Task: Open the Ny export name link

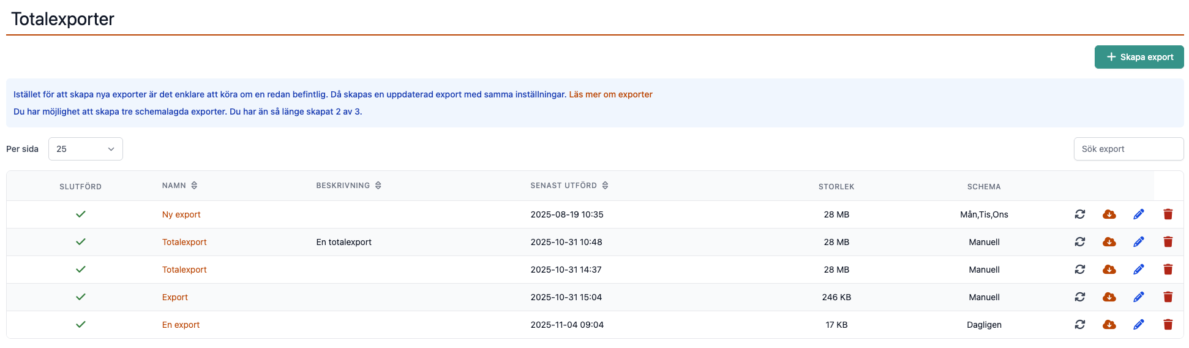Action: point(181,214)
